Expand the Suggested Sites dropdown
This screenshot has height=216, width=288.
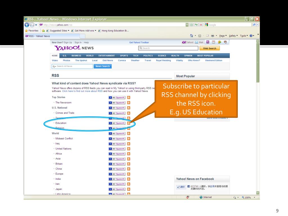[69, 31]
